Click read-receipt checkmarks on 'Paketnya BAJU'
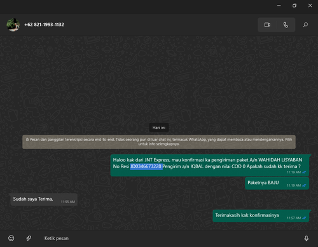 coord(304,185)
